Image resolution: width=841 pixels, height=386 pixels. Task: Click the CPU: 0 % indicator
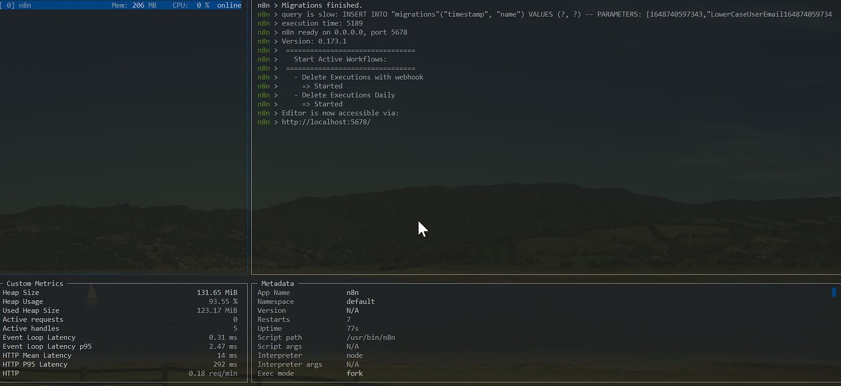[191, 5]
